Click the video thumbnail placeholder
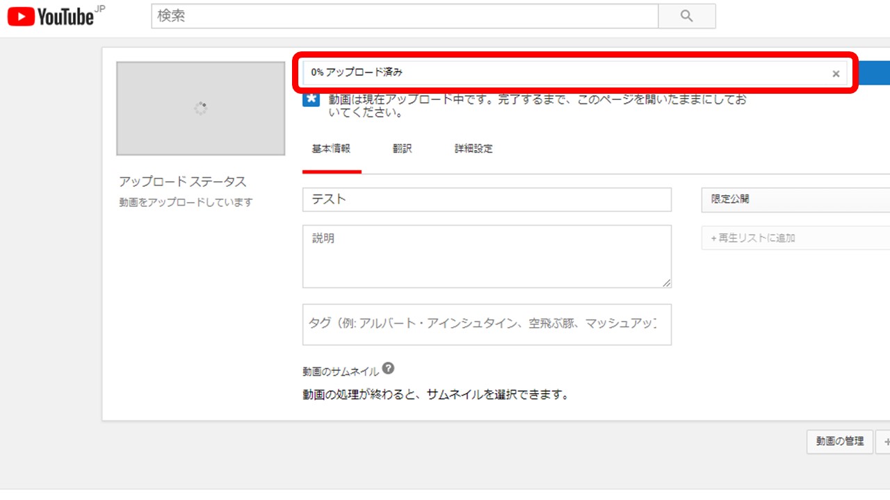The width and height of the screenshot is (890, 500). (x=200, y=108)
